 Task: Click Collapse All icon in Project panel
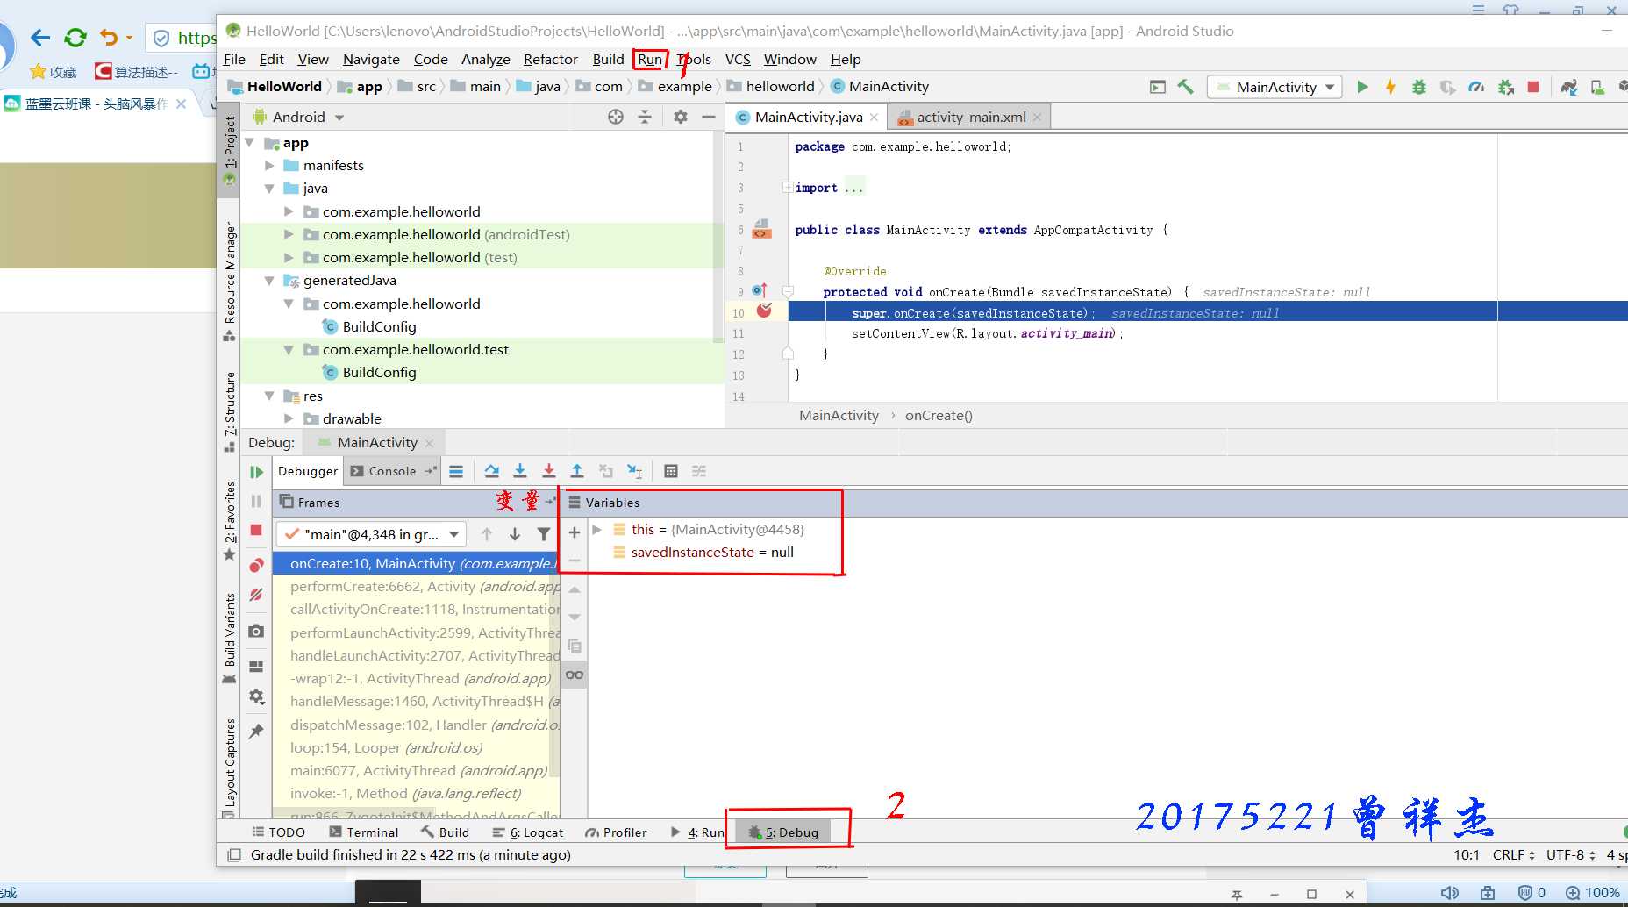pos(645,117)
